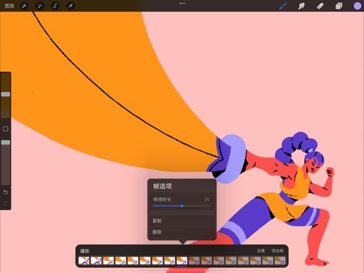Select the fifth frame thumbnail in the timeline

point(133,260)
